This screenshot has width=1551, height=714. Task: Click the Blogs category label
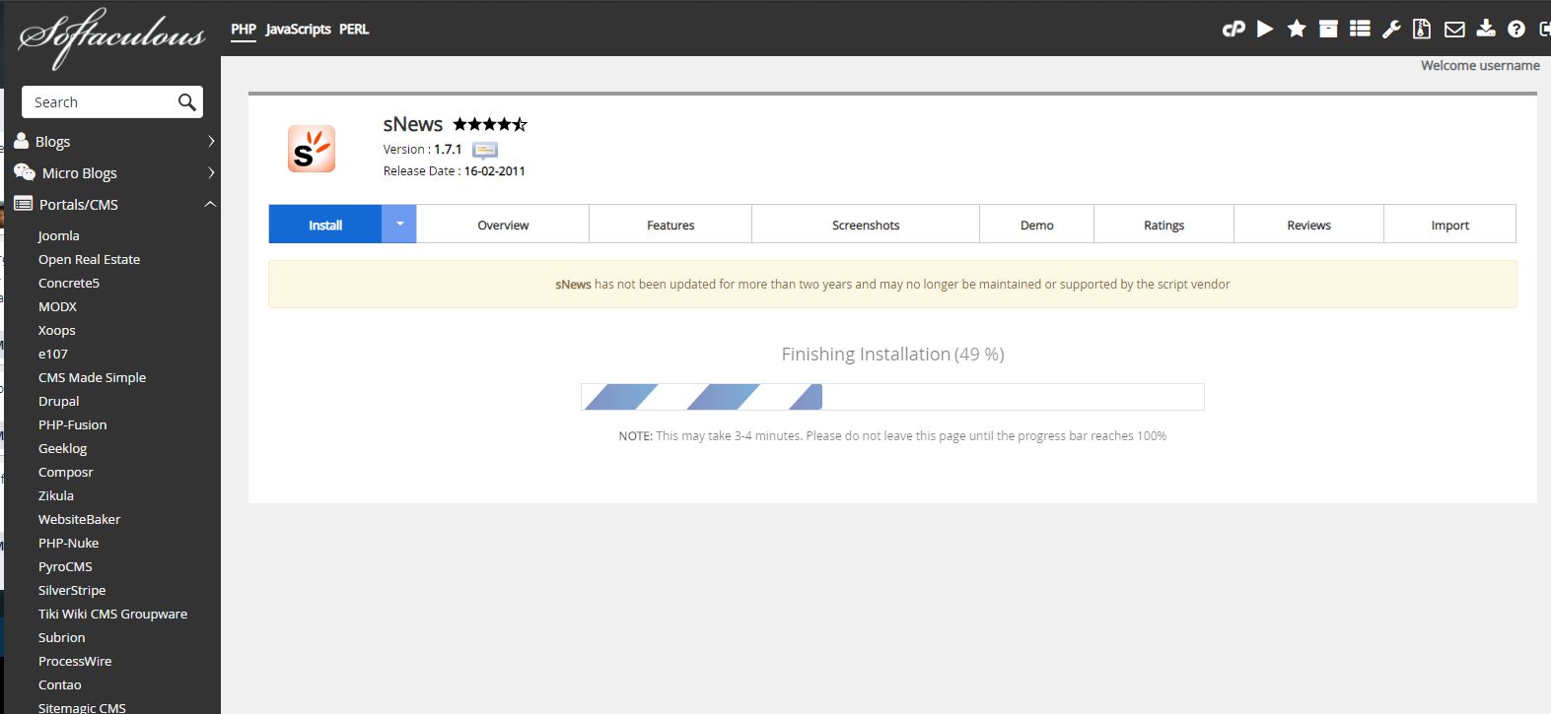pyautogui.click(x=53, y=142)
